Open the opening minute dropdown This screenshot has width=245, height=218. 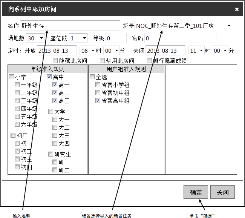pyautogui.click(x=112, y=51)
